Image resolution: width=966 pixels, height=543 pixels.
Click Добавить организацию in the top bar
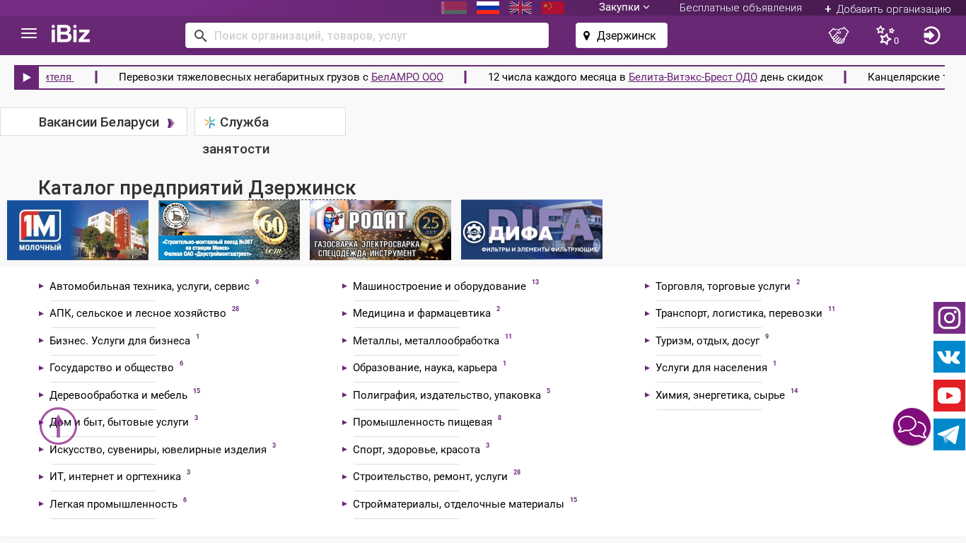pyautogui.click(x=888, y=9)
